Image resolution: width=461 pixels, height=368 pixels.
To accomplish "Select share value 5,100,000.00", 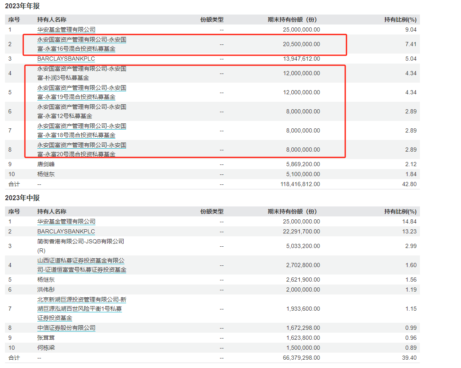I will point(303,174).
